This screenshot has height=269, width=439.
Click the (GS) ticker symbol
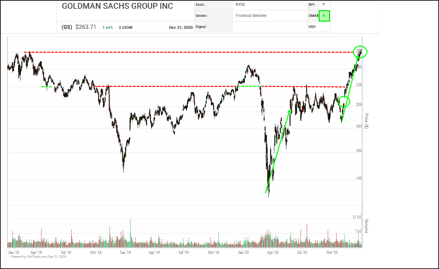[67, 27]
